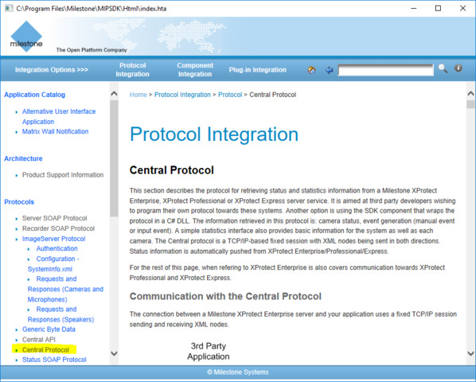Select Server SOAP Protocol item
Screen dimensions: 476x382
click(x=55, y=218)
